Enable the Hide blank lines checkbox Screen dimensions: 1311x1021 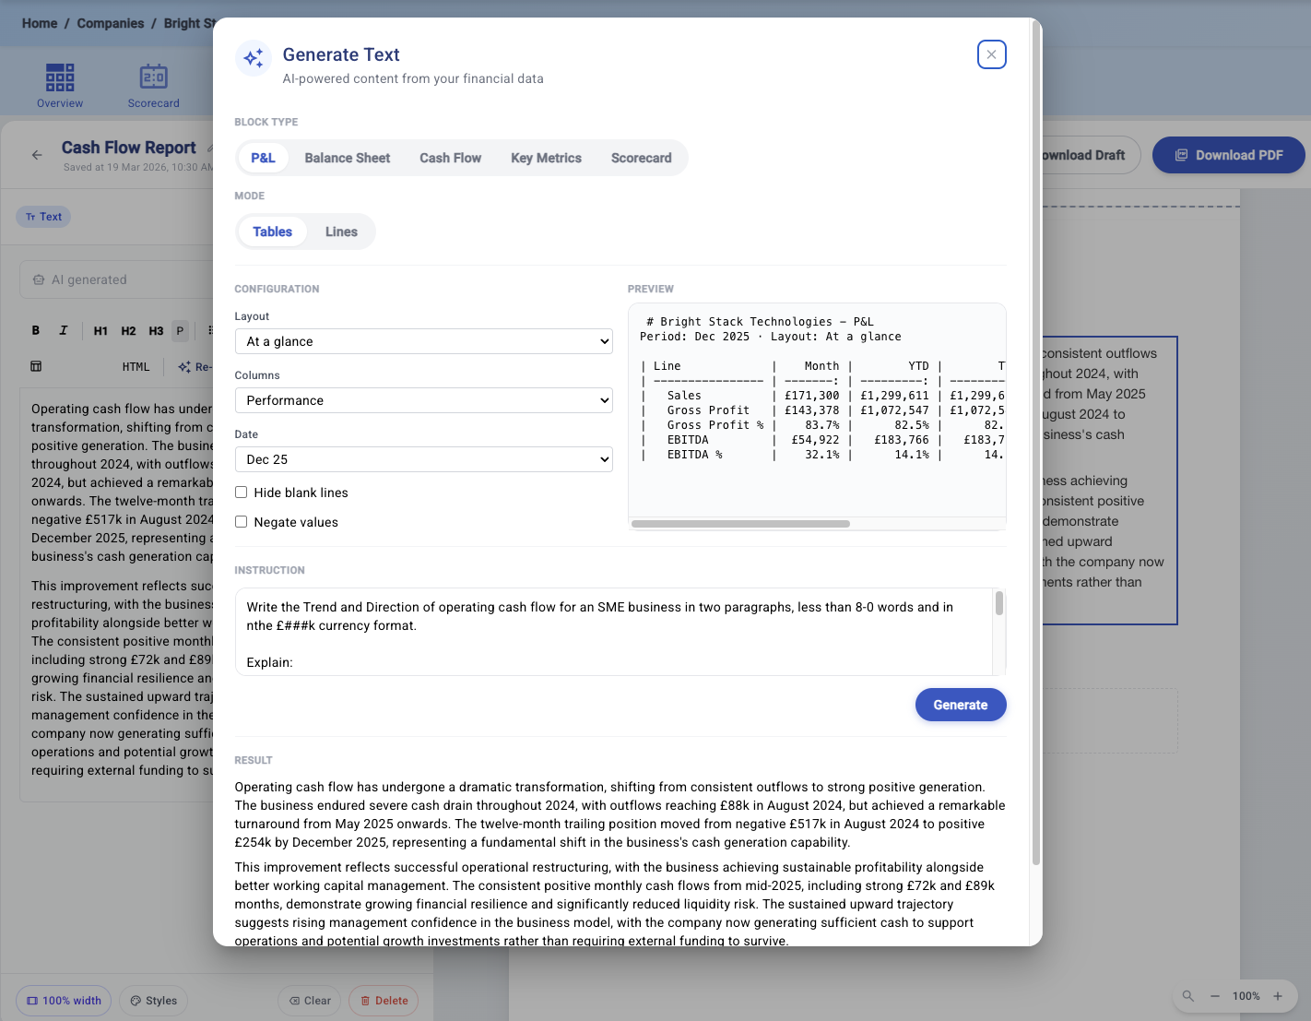click(x=241, y=493)
